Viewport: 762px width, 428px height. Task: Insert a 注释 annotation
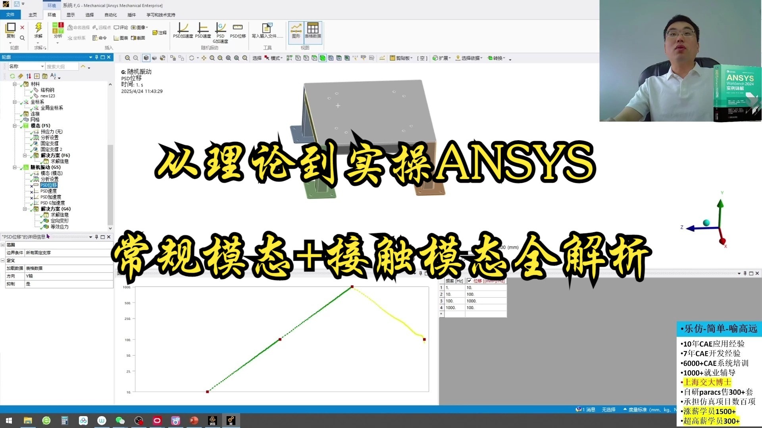(160, 33)
